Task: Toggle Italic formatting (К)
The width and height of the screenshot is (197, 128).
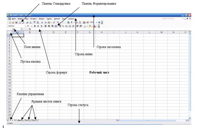Action: tap(38, 26)
